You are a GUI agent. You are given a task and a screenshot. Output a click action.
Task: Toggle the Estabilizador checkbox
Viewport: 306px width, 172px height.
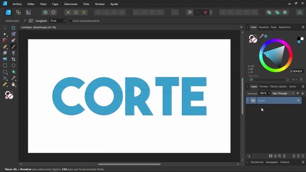(x=3, y=21)
